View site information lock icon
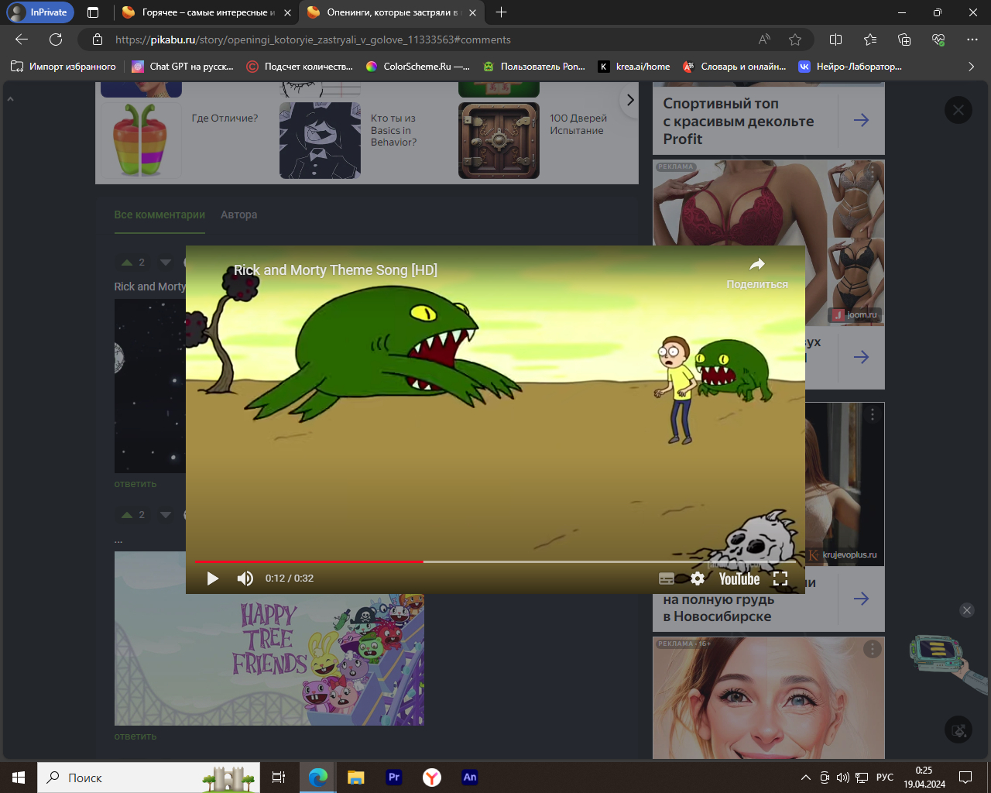 pyautogui.click(x=97, y=39)
